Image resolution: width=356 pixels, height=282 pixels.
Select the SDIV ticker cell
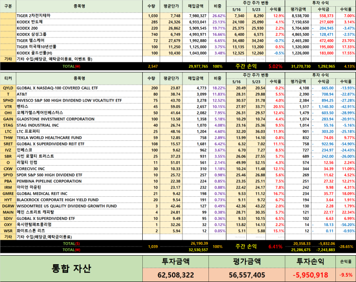click(8, 218)
